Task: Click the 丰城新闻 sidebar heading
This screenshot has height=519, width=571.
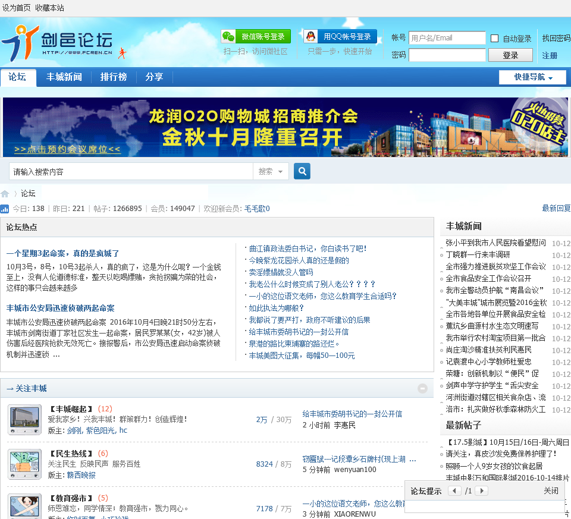Action: pyautogui.click(x=463, y=227)
